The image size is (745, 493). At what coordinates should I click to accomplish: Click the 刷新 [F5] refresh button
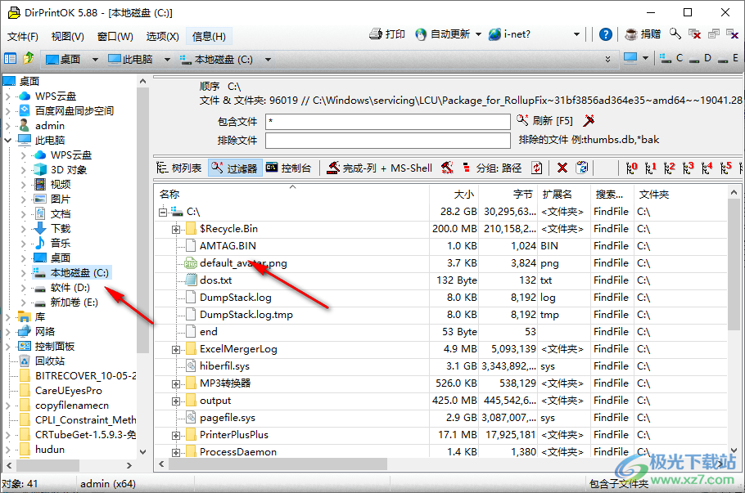pos(544,120)
